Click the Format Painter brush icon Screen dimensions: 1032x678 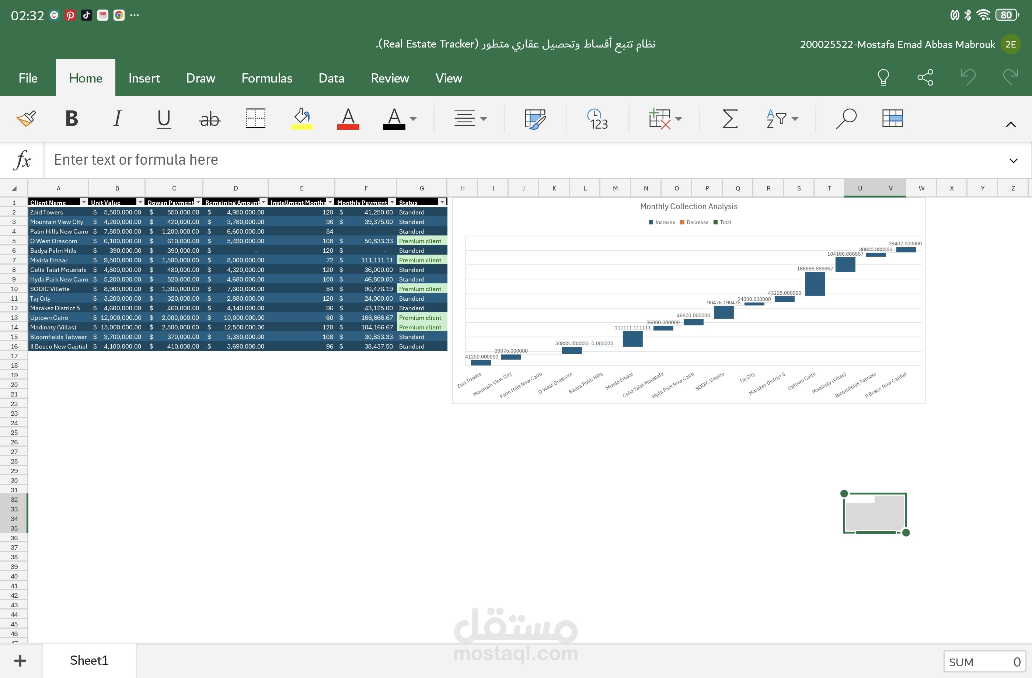(x=26, y=118)
